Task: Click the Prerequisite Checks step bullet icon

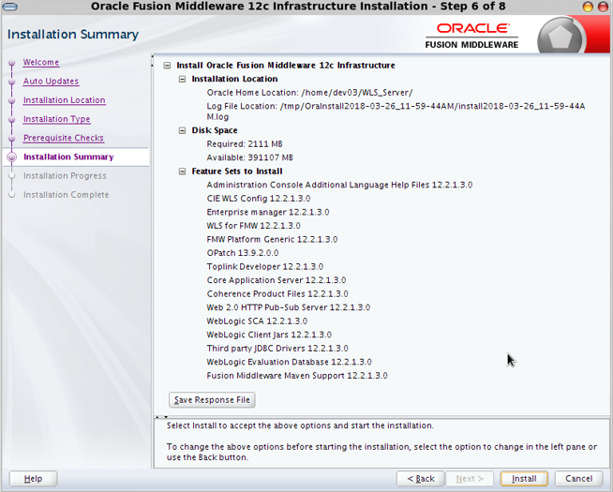Action: 12,138
